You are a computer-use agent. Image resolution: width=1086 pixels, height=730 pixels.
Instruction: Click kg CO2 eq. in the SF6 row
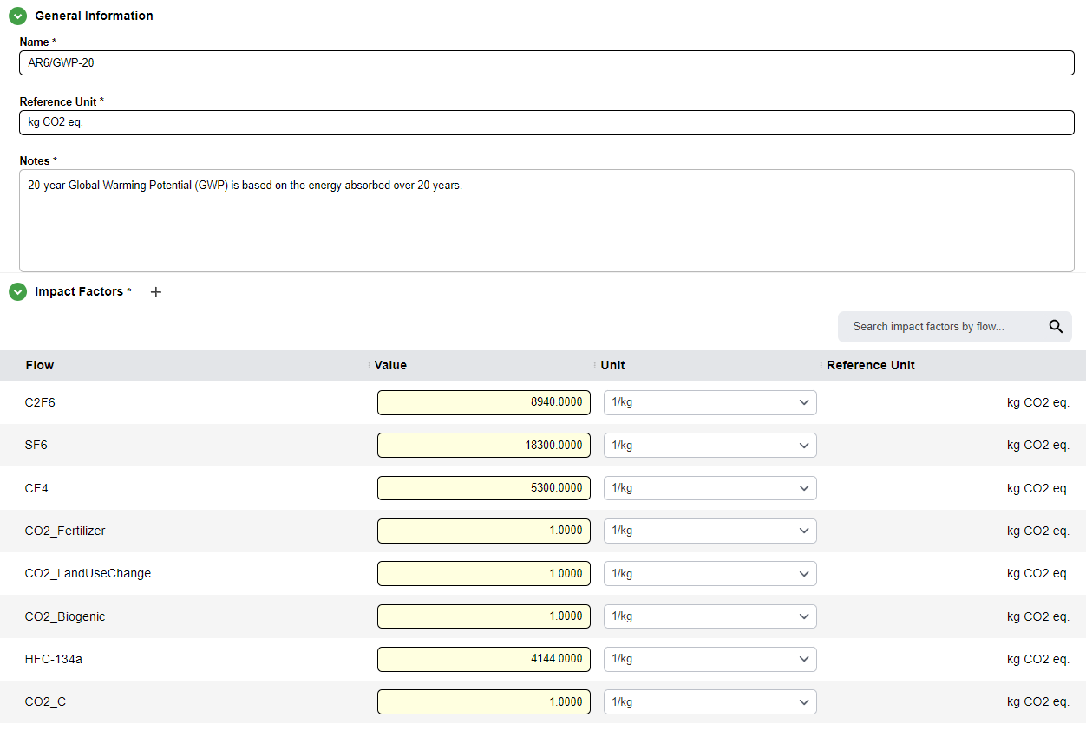tap(1038, 445)
